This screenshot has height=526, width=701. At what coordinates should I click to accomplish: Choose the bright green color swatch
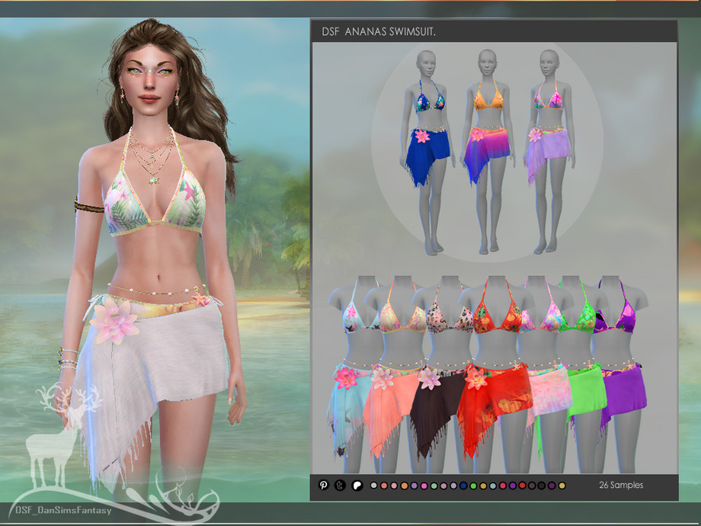[473, 486]
